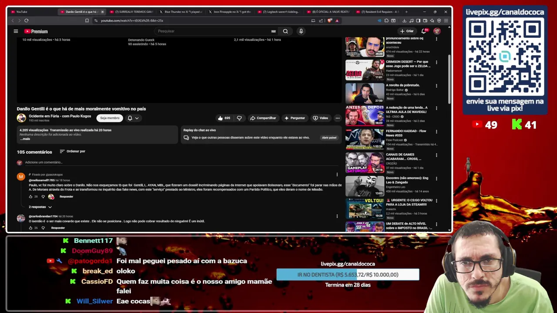This screenshot has height=313, width=557.
Task: Reload the page in the browser
Action: 27,20
